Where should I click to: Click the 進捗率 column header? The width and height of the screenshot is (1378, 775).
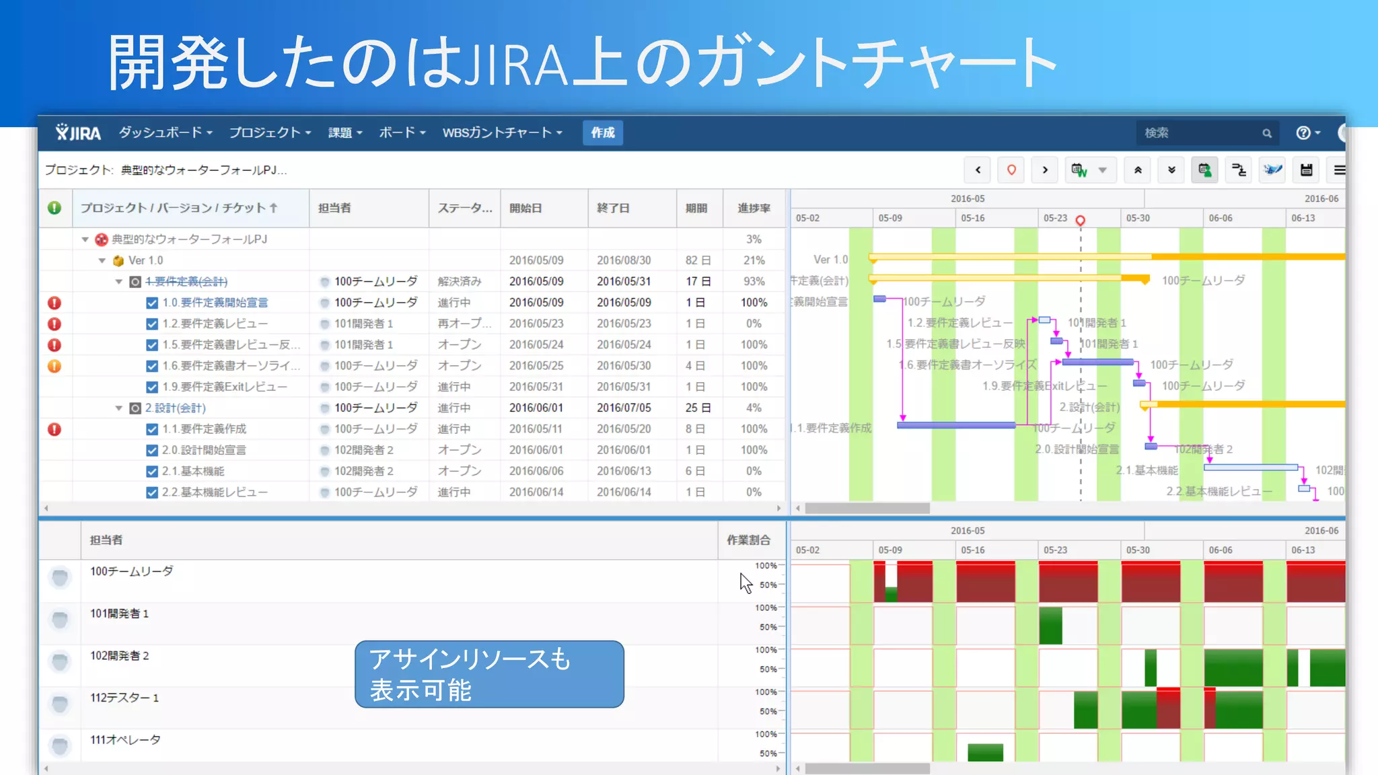pos(754,208)
